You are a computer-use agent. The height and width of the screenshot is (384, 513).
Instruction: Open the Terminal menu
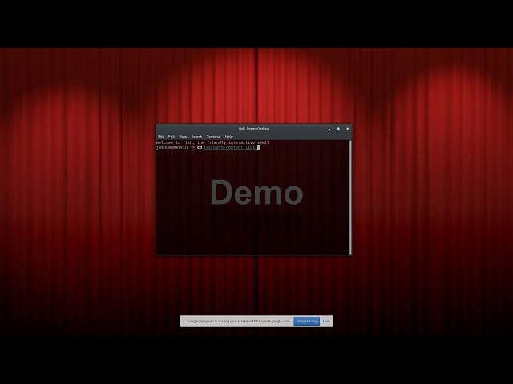pyautogui.click(x=213, y=137)
